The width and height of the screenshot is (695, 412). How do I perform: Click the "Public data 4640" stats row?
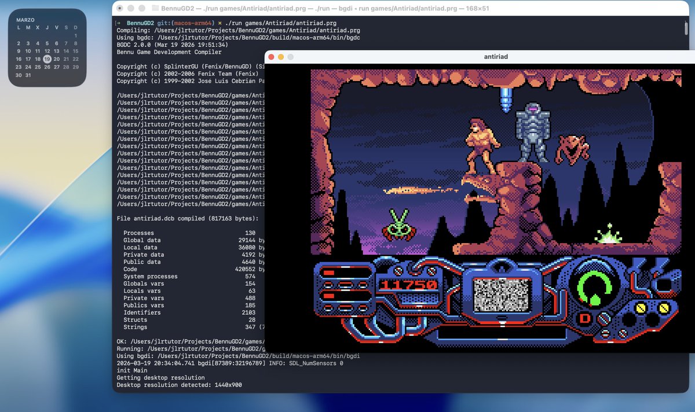click(194, 262)
